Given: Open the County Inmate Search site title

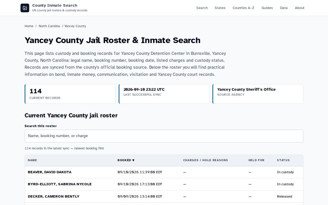Looking at the screenshot, I should click(55, 5).
